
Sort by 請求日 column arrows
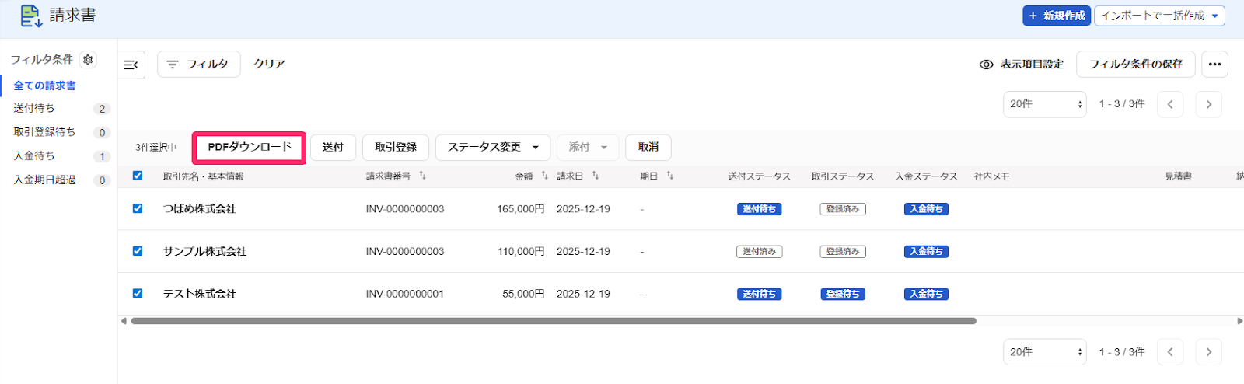point(596,176)
